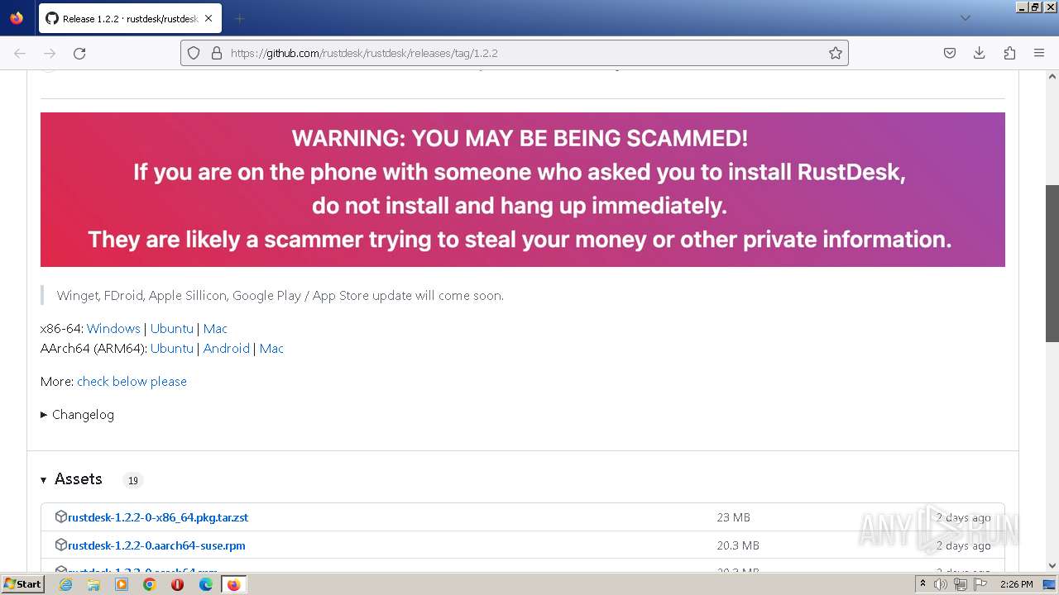Launch Google Chrome from the taskbar
Image resolution: width=1059 pixels, height=595 pixels.
tap(150, 584)
